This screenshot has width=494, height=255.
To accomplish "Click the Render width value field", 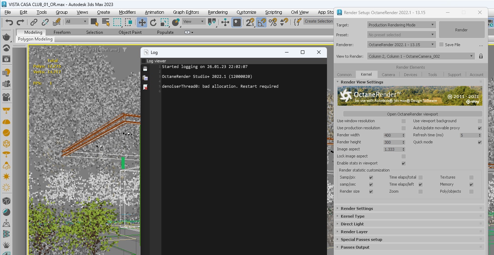I will pos(392,135).
